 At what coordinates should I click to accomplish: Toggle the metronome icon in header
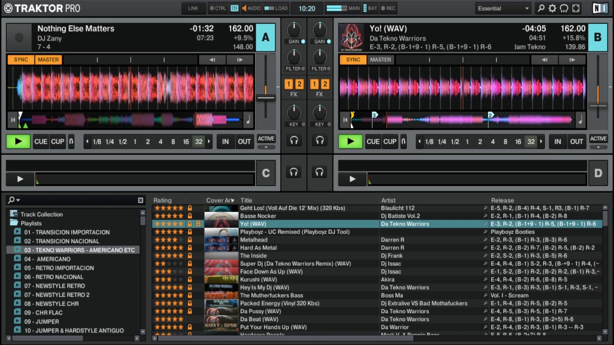tap(235, 8)
